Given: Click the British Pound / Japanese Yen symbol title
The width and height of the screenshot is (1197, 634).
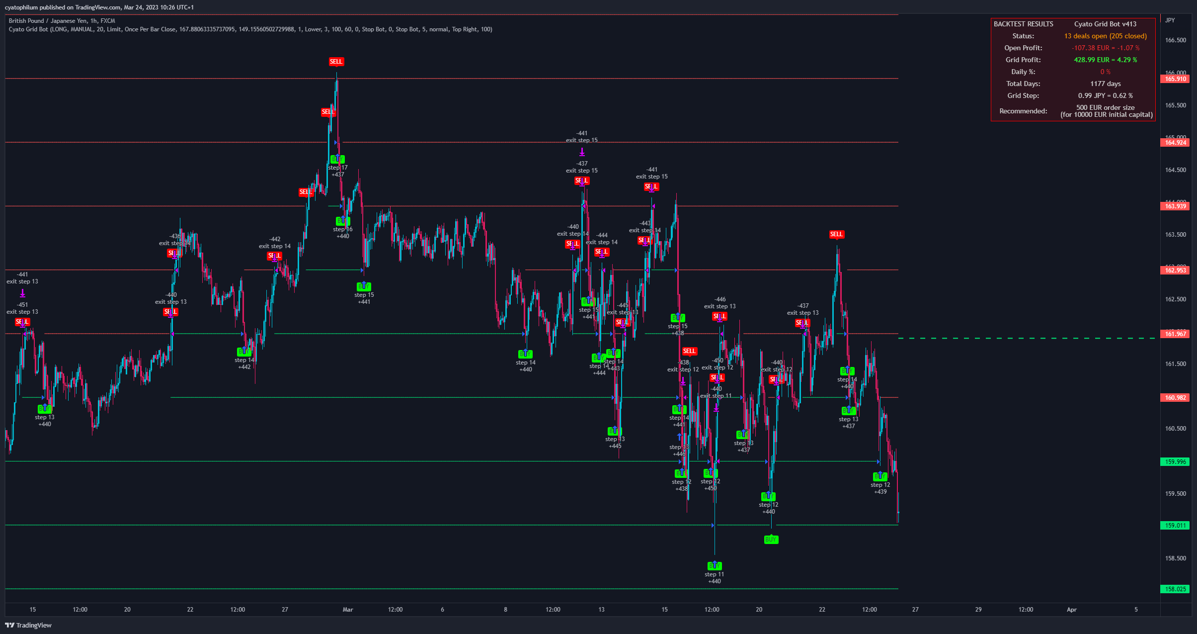Looking at the screenshot, I should click(x=62, y=21).
